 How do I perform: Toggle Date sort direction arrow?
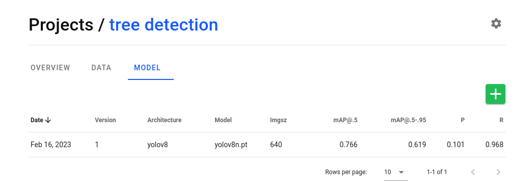48,120
